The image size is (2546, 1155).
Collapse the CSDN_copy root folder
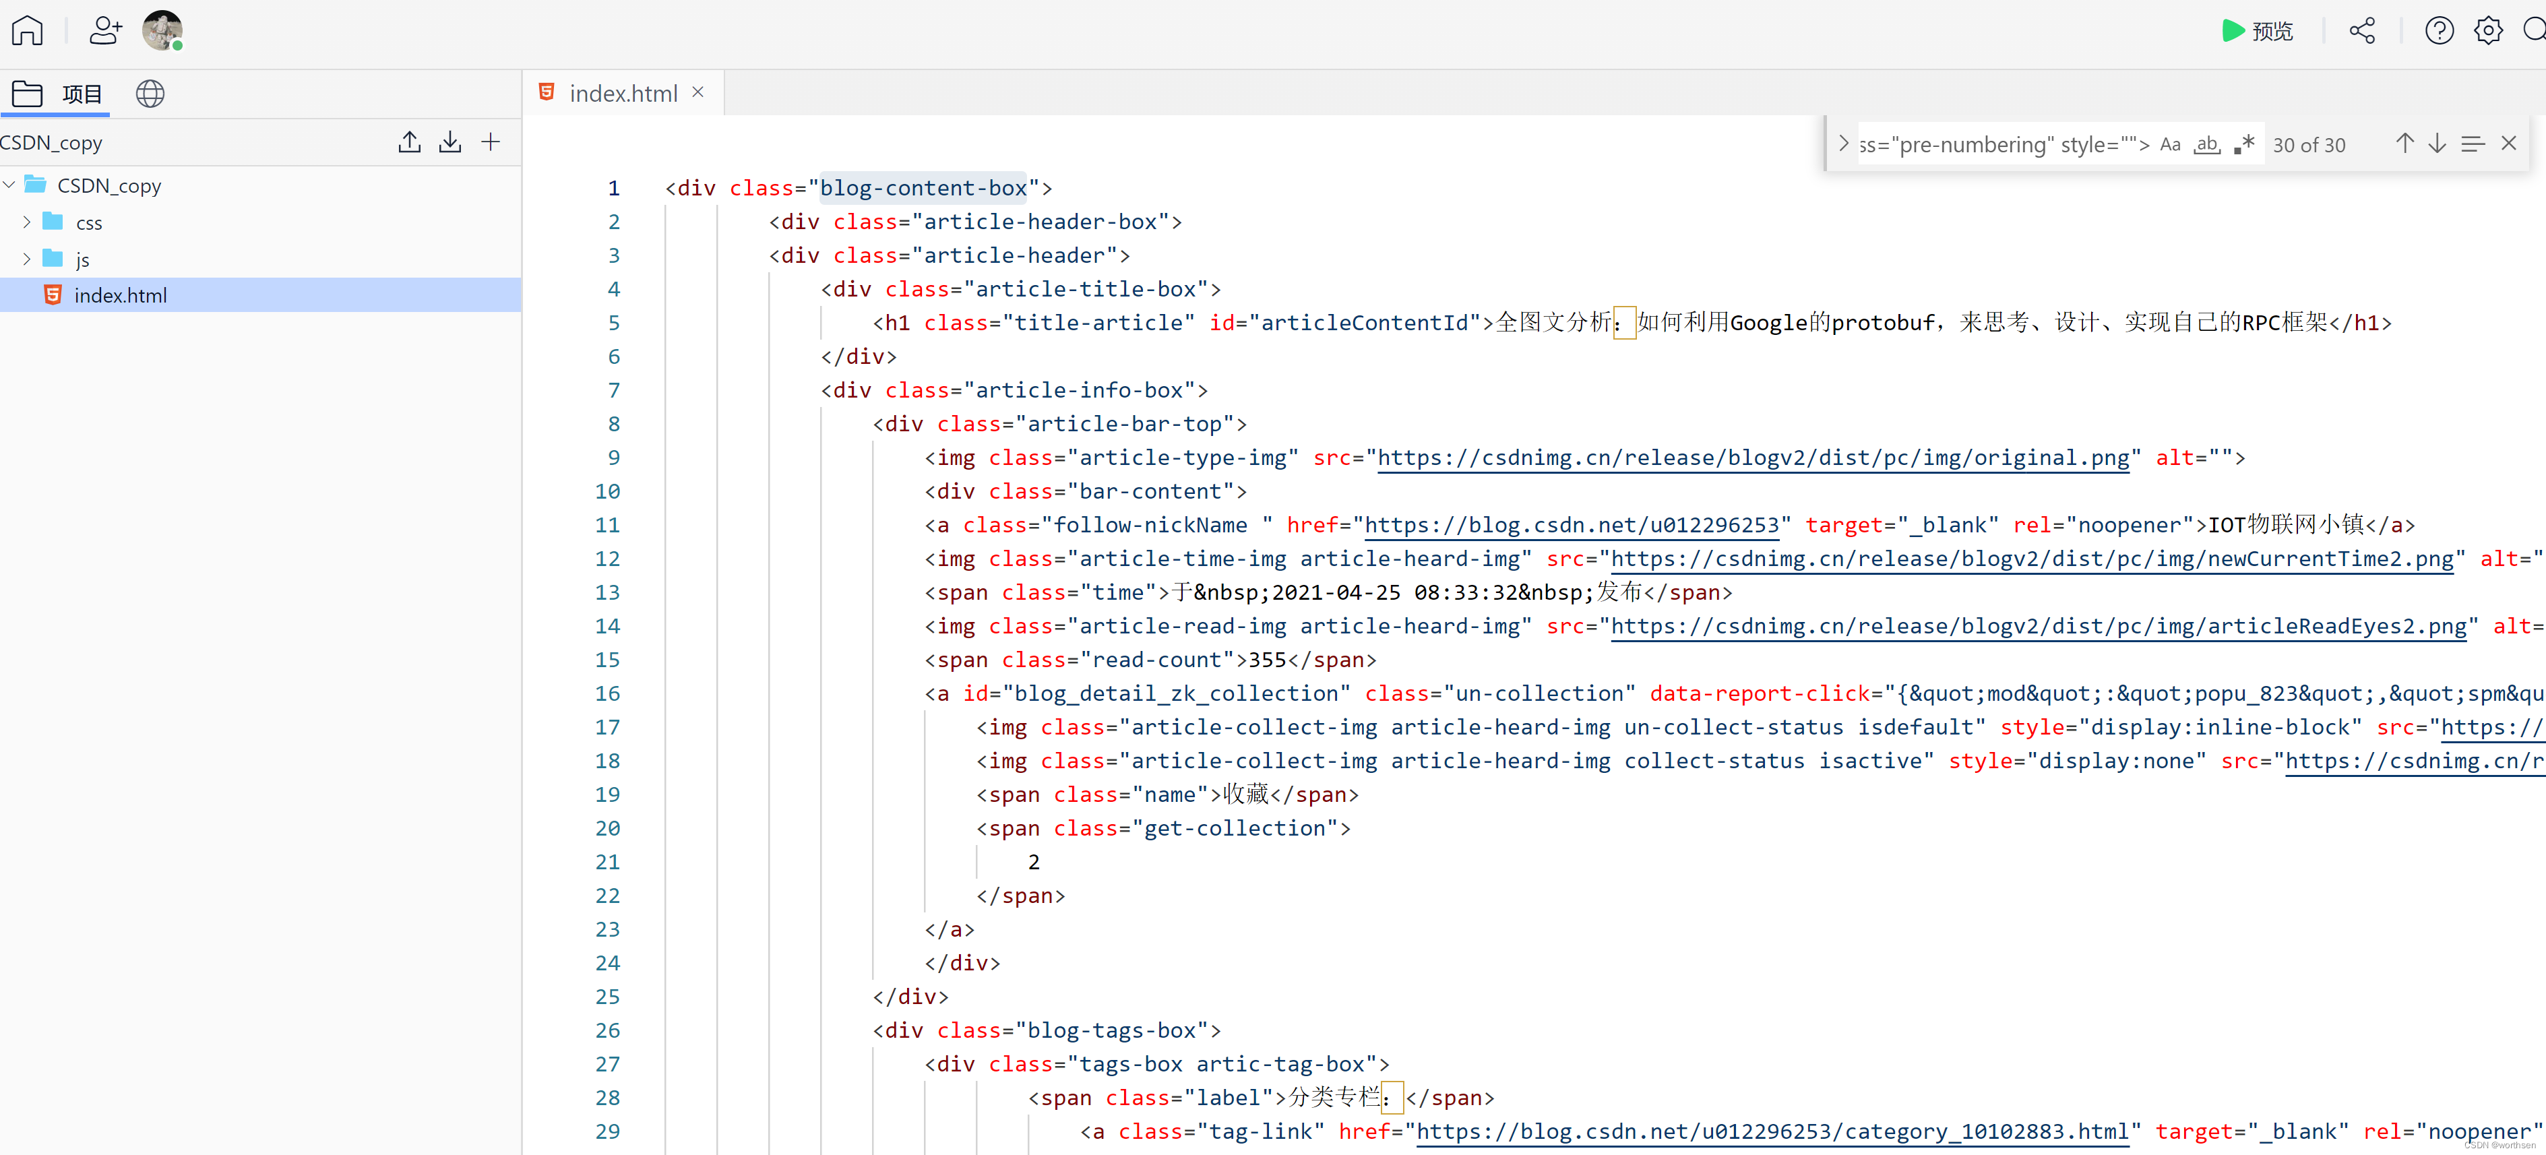(x=10, y=185)
